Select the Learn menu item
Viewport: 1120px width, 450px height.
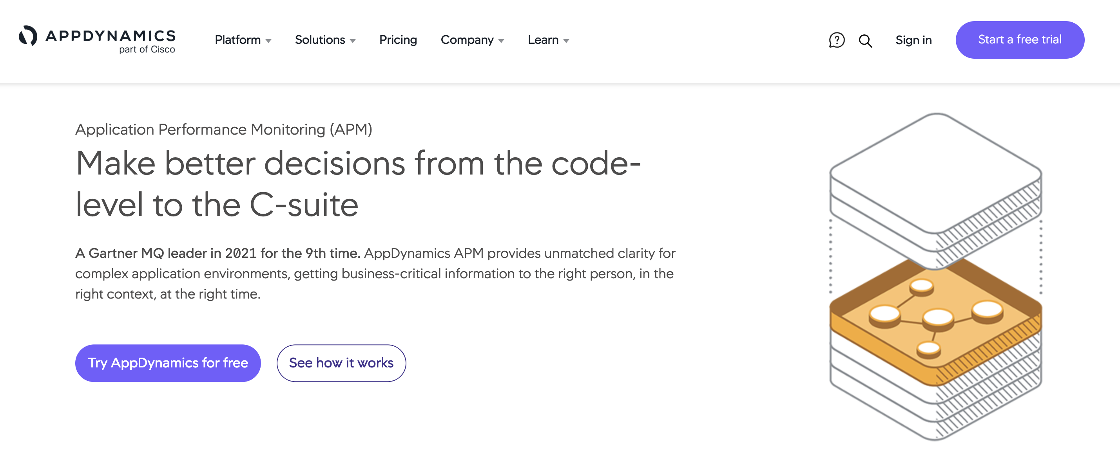542,40
